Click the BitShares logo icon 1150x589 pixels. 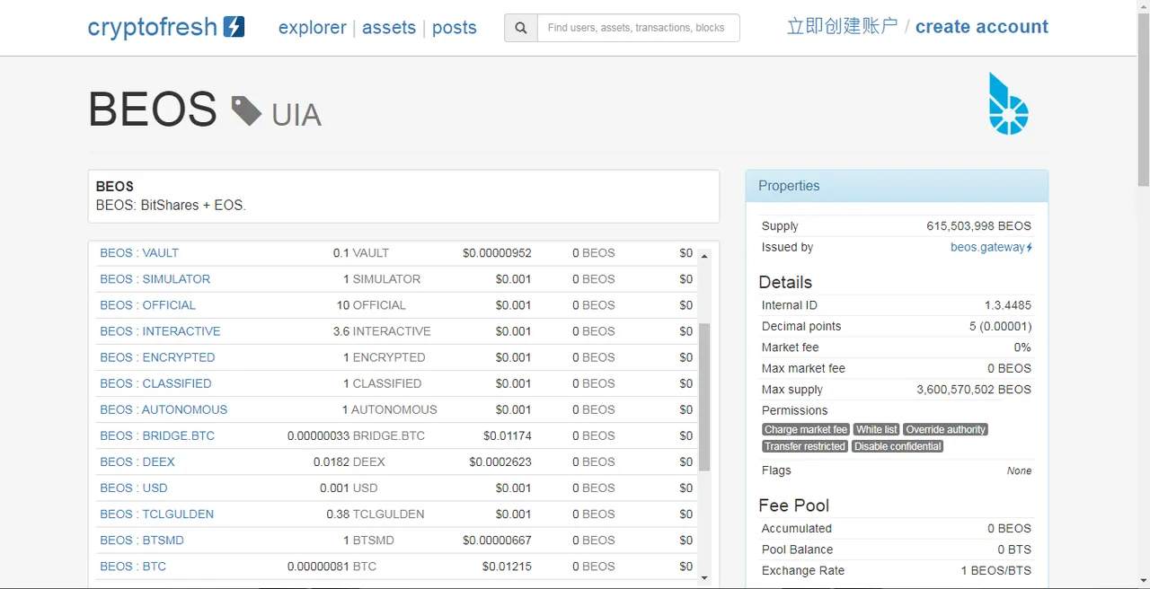1008,104
